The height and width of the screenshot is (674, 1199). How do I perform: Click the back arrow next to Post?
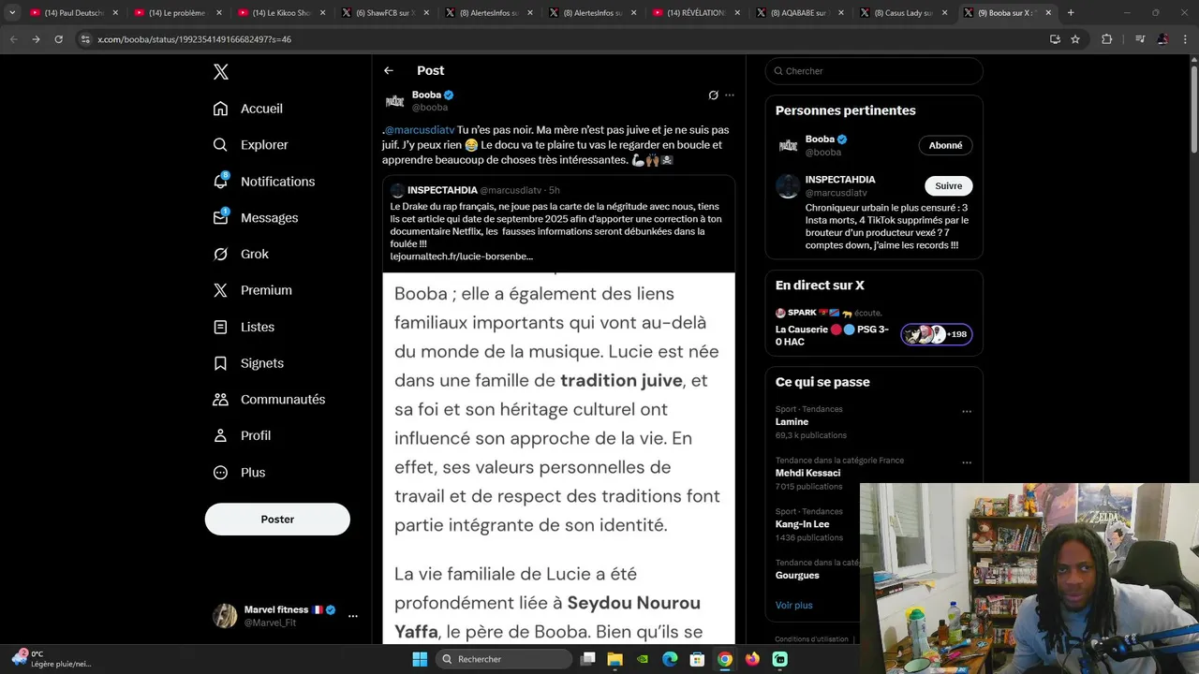point(389,70)
